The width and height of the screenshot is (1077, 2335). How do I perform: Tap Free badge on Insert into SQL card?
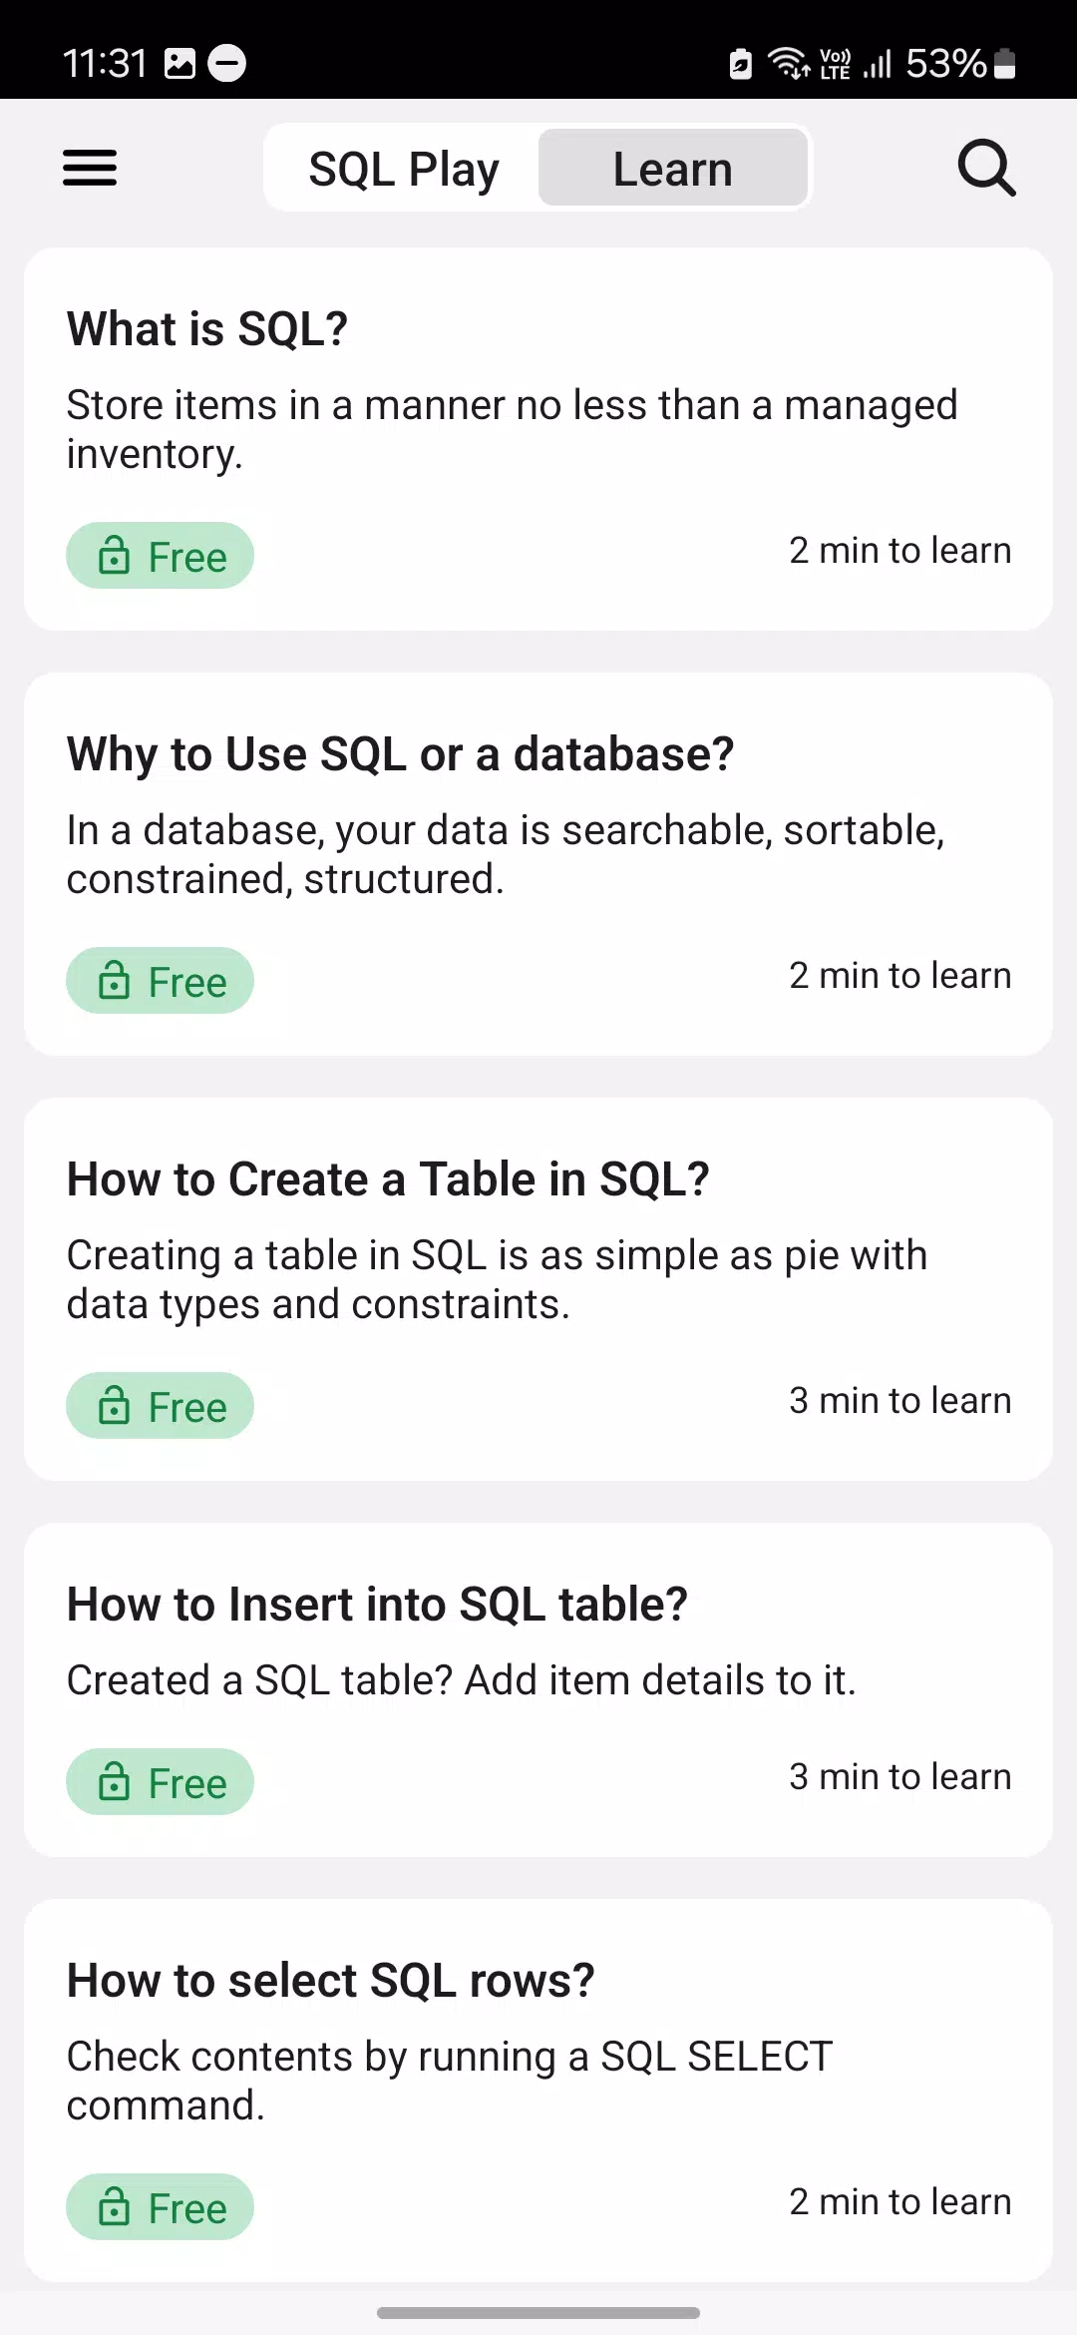[160, 1782]
